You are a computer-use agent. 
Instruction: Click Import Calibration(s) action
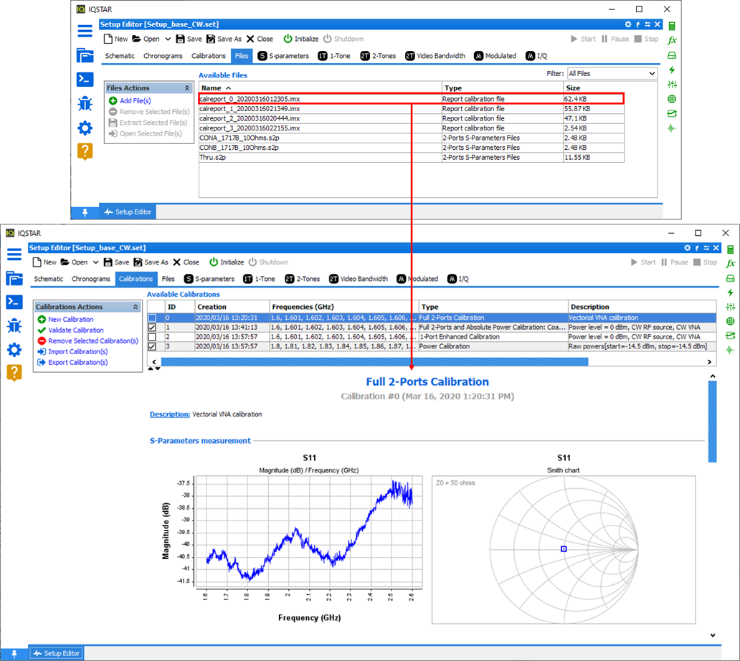pos(72,352)
